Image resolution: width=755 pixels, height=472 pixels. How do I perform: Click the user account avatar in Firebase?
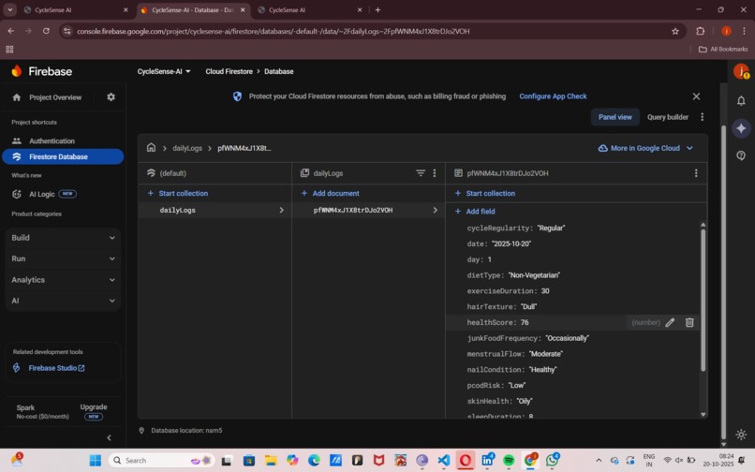pyautogui.click(x=741, y=71)
